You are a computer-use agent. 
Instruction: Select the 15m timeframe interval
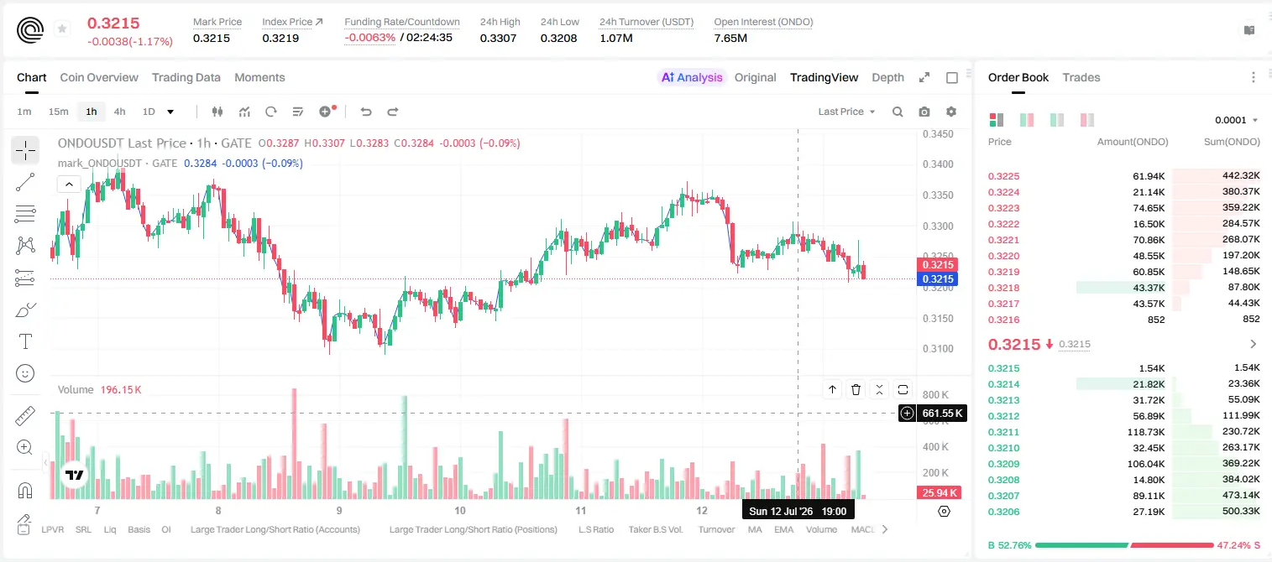click(x=58, y=112)
